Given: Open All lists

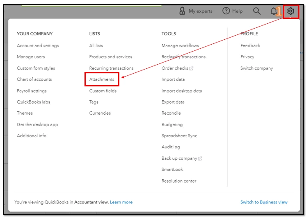Looking at the screenshot, I should [x=96, y=46].
